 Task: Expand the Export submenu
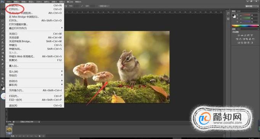tap(35, 75)
